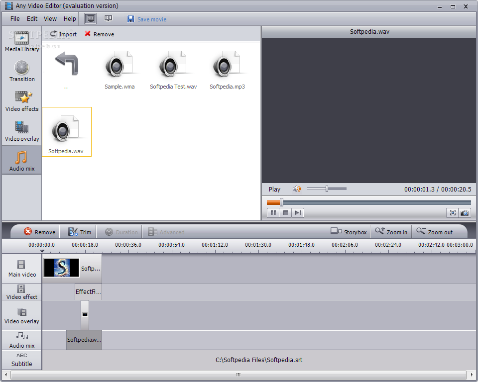The width and height of the screenshot is (478, 382).
Task: Click the 00:00:01.3 / 00:00:20.5 time display
Action: [x=438, y=189]
